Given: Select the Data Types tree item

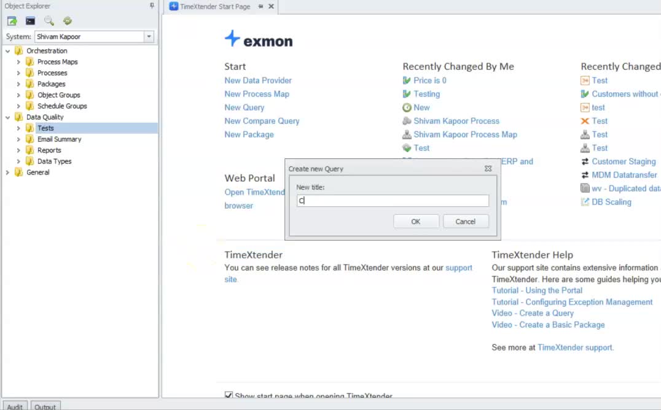Looking at the screenshot, I should [54, 161].
